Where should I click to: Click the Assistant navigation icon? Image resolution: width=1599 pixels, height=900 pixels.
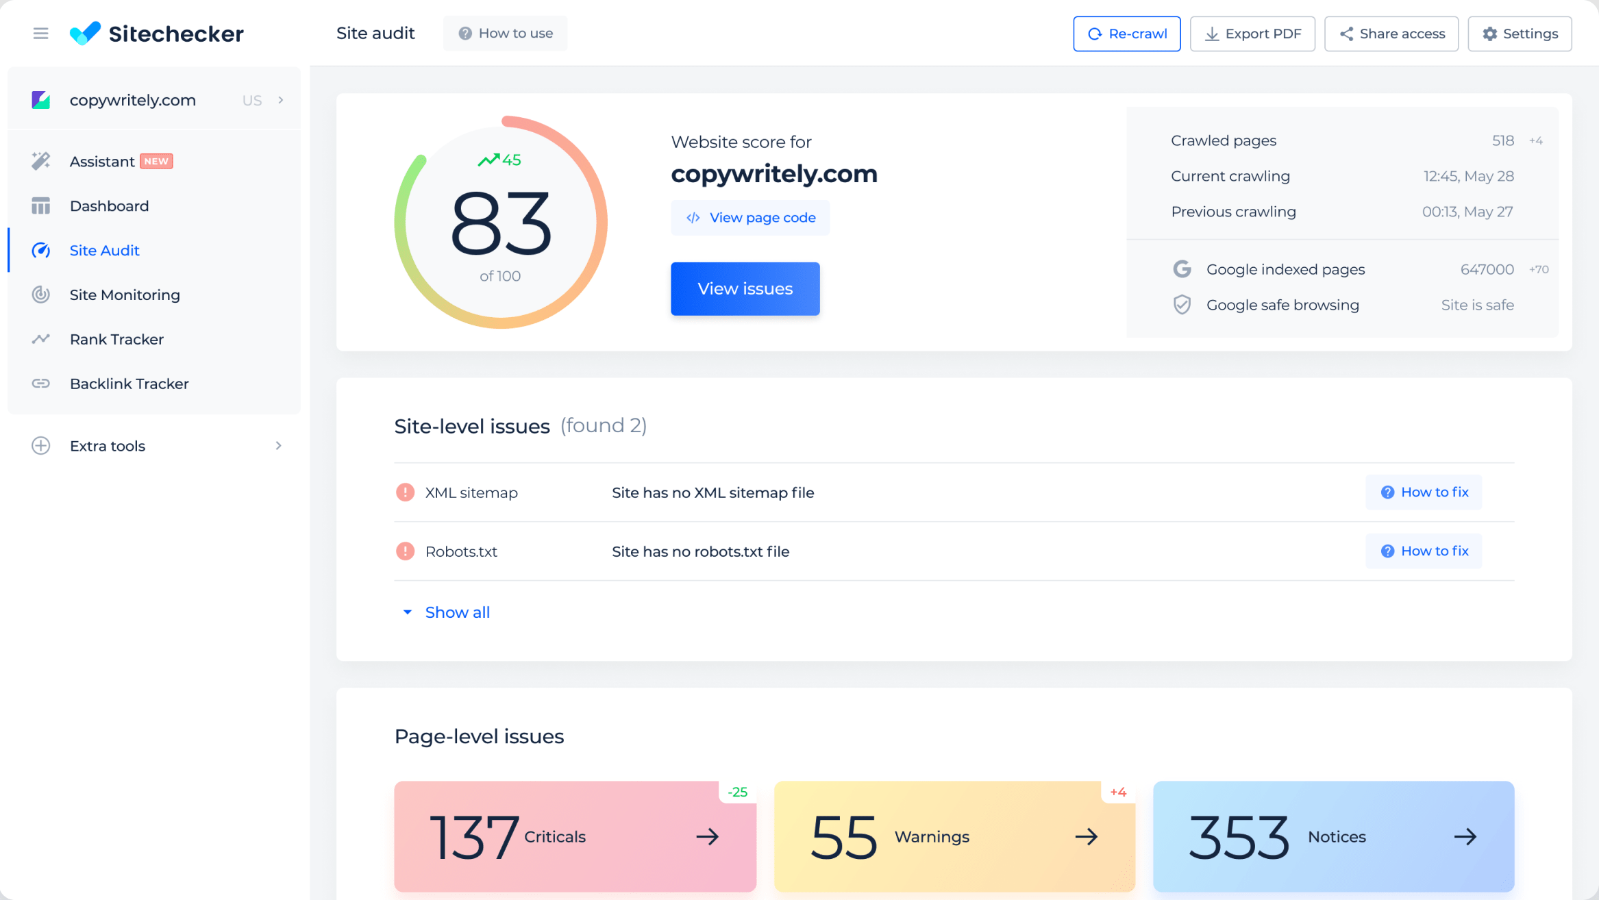point(40,162)
